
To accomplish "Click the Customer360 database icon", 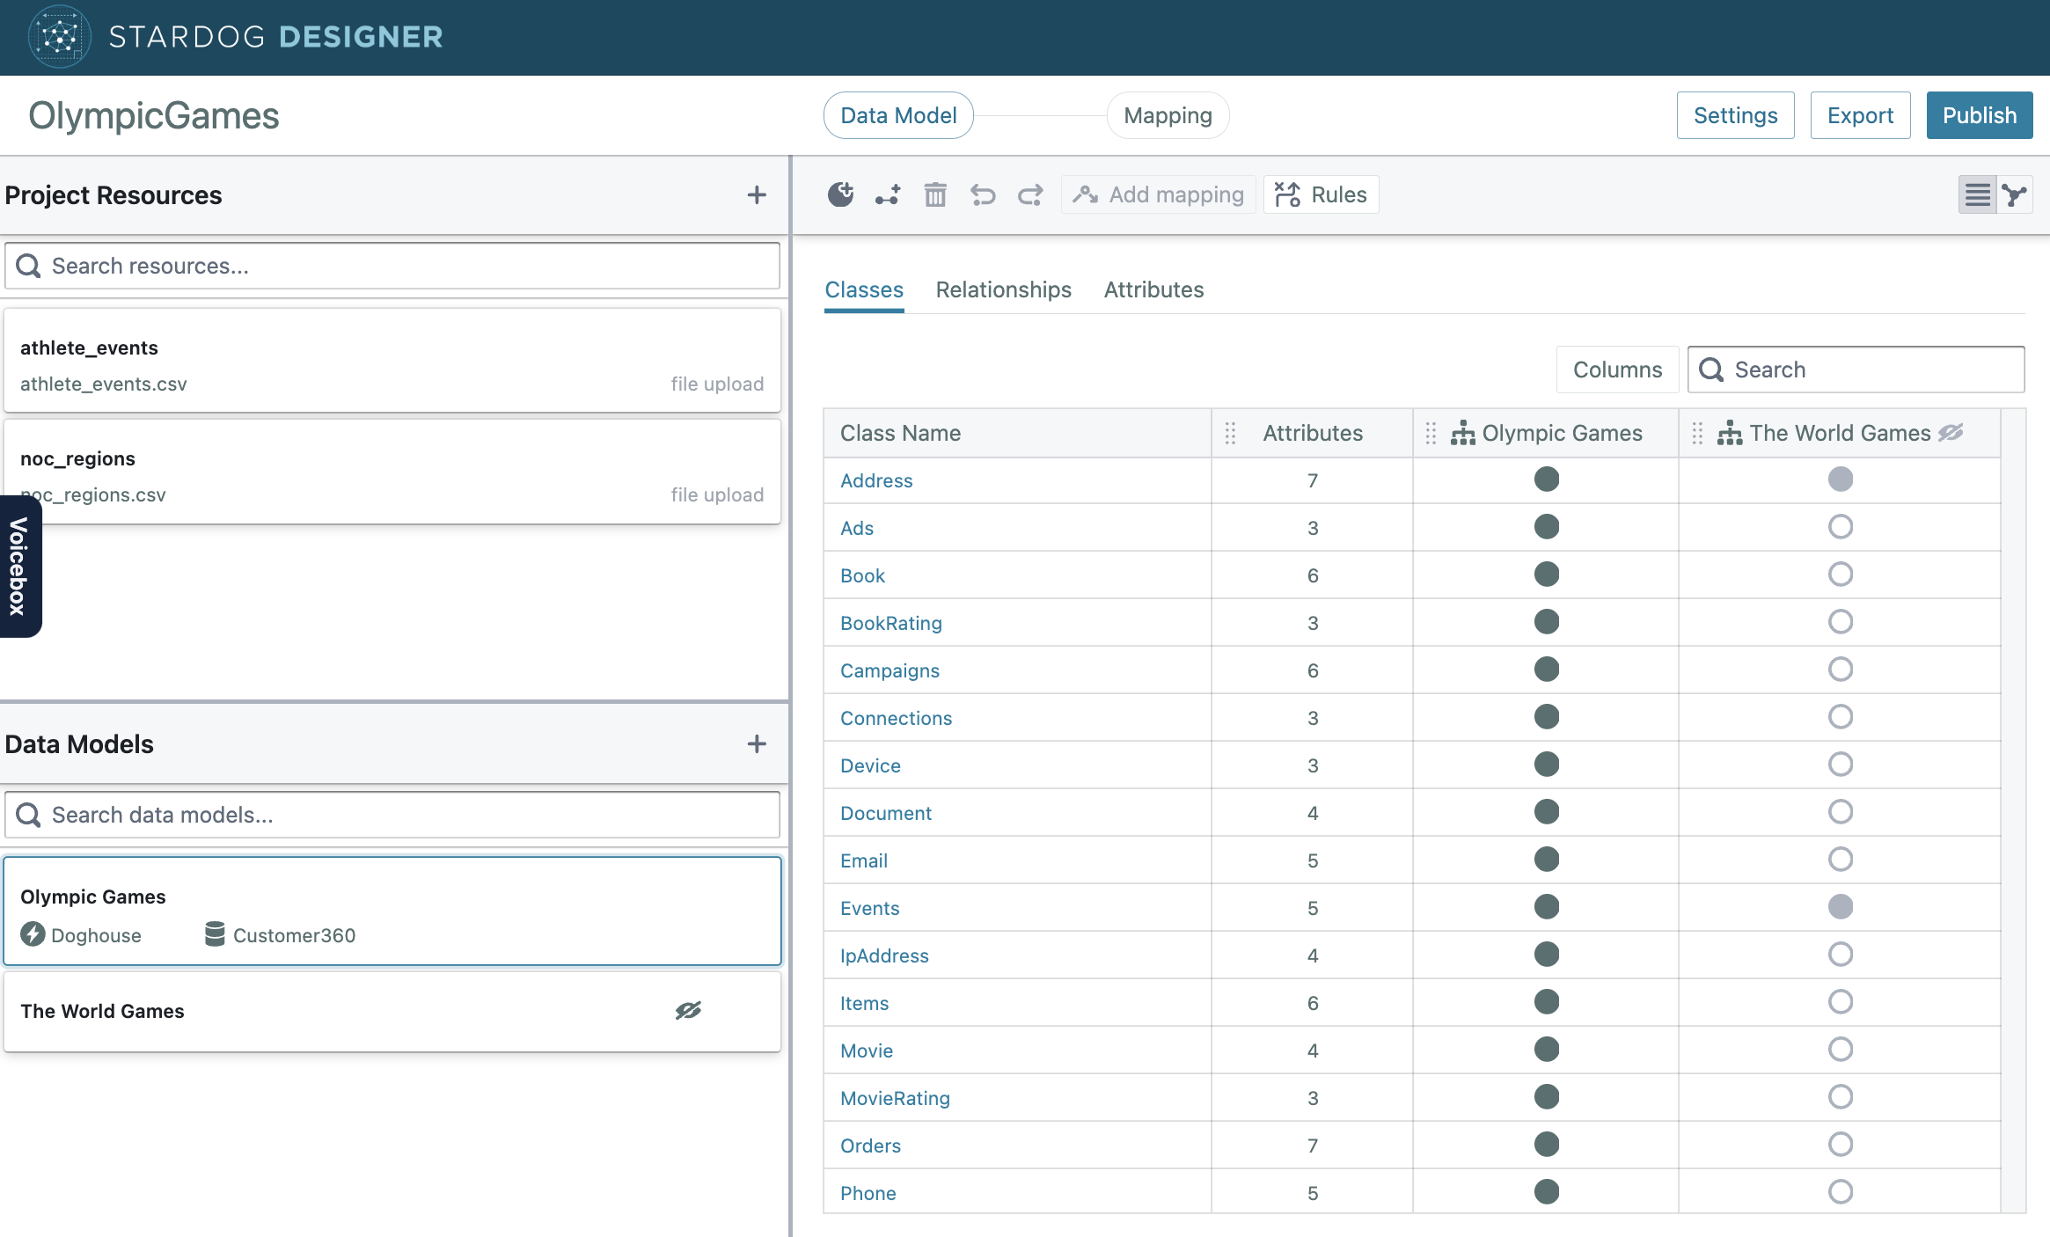I will (215, 934).
